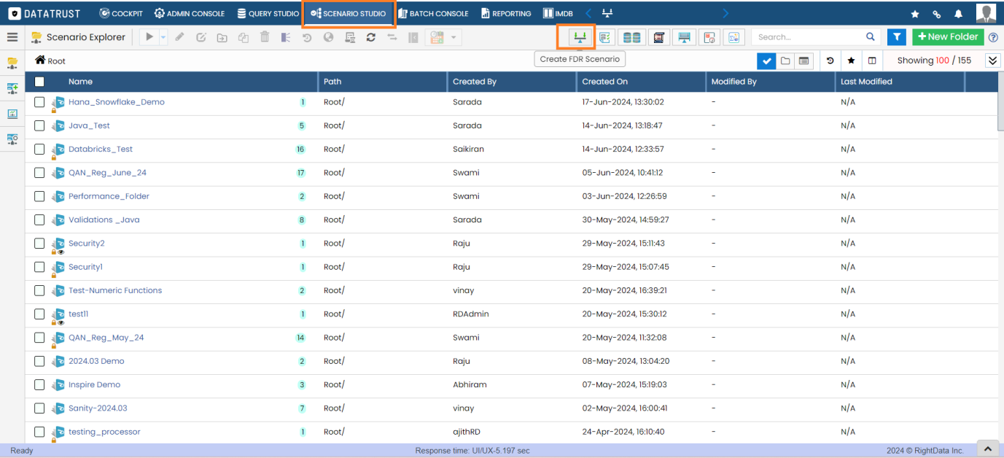Click the folder view toggle icon

pyautogui.click(x=785, y=61)
